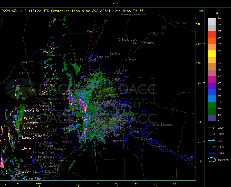The height and width of the screenshot is (187, 231).
Task: Click the dBZ title at top
Action: pos(115,4)
